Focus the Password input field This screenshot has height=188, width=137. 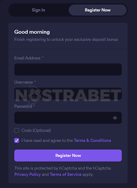(x=68, y=118)
